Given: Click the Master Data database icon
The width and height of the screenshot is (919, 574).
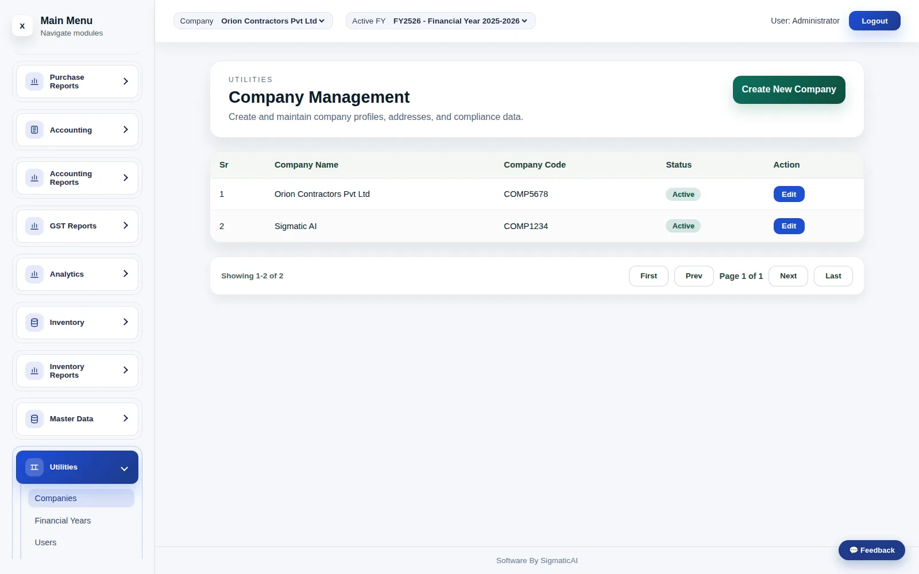Looking at the screenshot, I should click(x=34, y=419).
